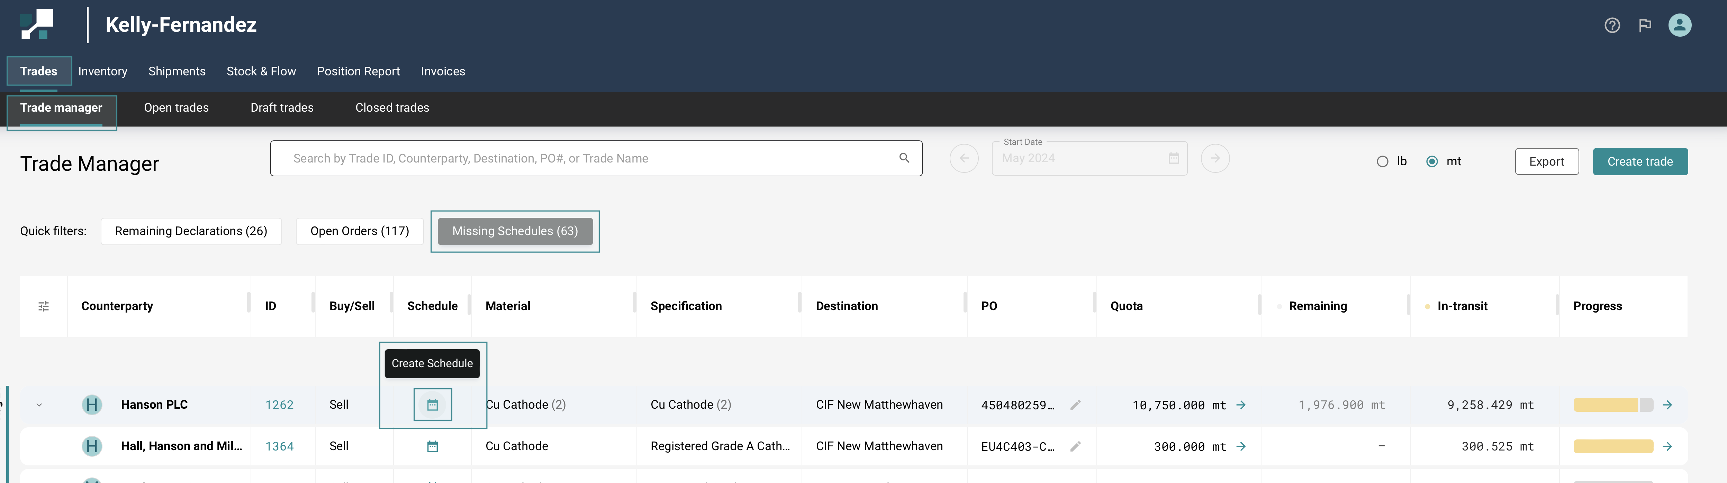
Task: Click schedule calendar icon for trade 1364
Action: pyautogui.click(x=432, y=446)
